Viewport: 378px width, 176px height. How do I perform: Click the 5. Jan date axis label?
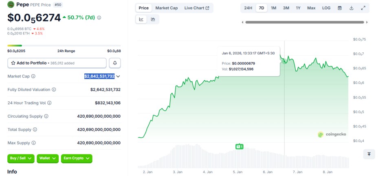point(238,172)
